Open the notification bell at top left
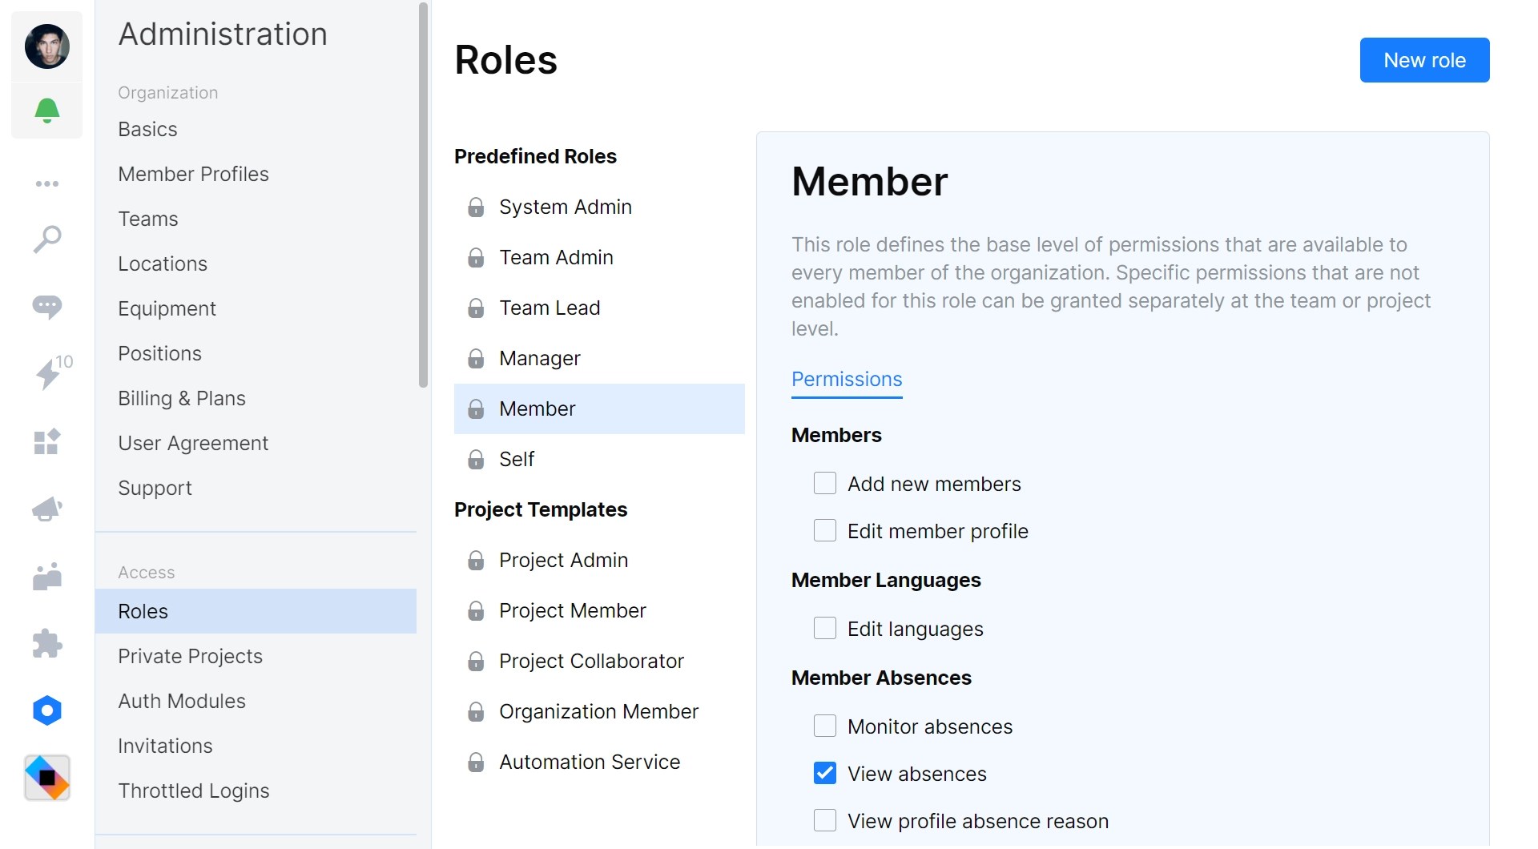The image size is (1538, 849). (x=47, y=111)
